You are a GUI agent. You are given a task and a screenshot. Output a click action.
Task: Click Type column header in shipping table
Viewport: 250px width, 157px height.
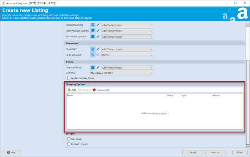click(196, 95)
